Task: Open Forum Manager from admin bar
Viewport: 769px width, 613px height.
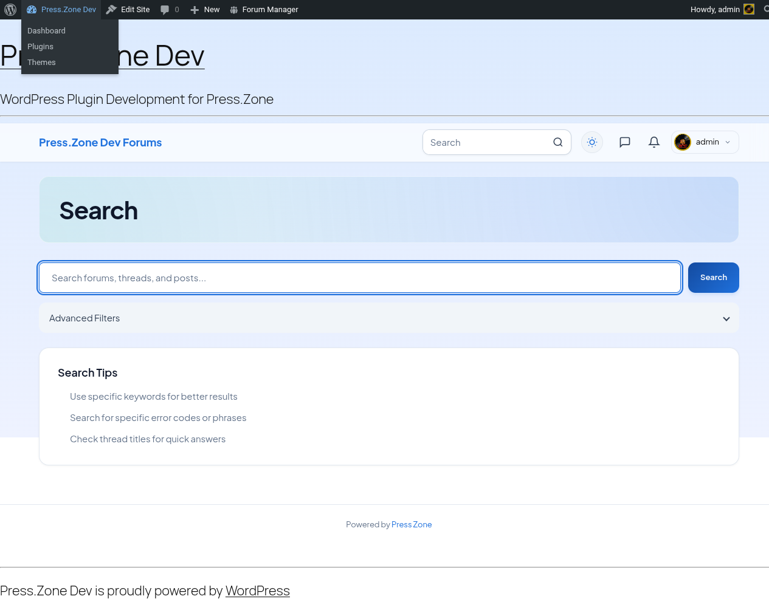Action: 264,10
